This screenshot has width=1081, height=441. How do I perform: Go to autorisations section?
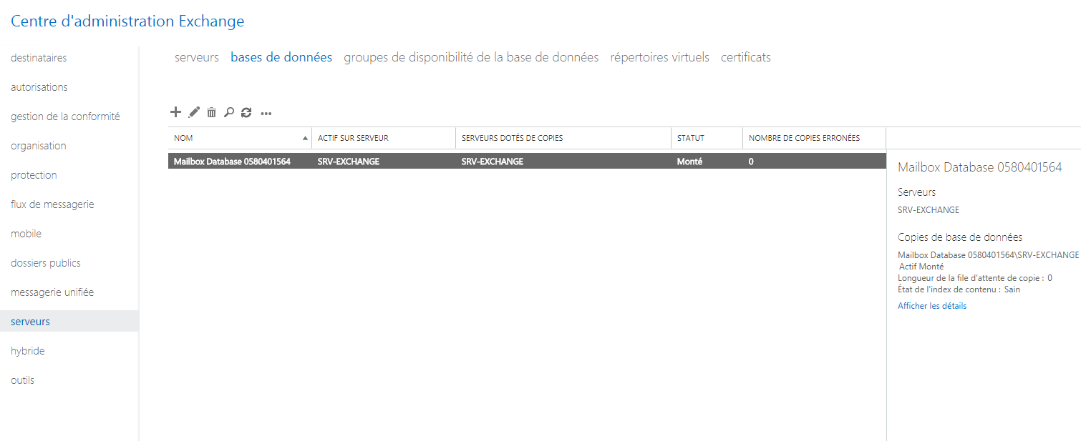pos(39,87)
